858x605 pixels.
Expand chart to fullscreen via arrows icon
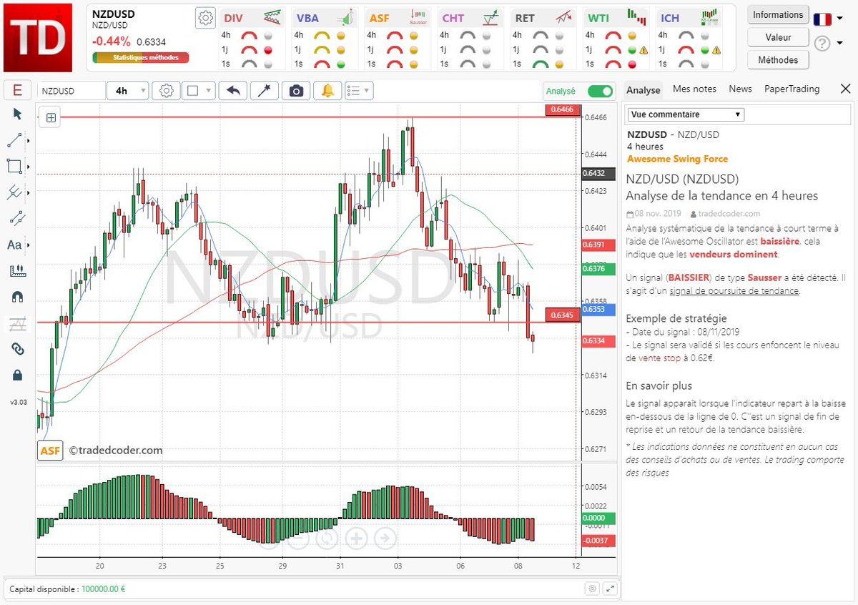609,589
